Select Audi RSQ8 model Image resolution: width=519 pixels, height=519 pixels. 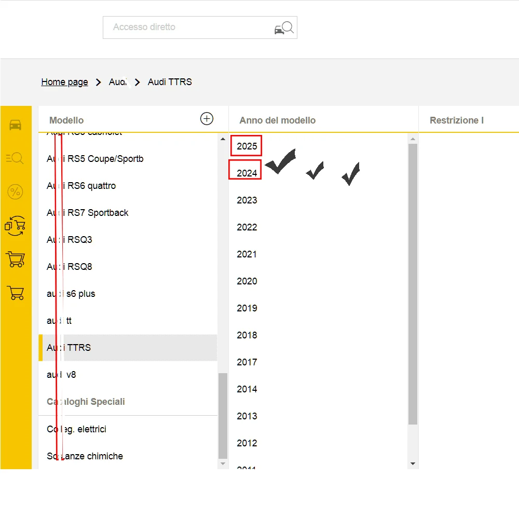(x=128, y=267)
